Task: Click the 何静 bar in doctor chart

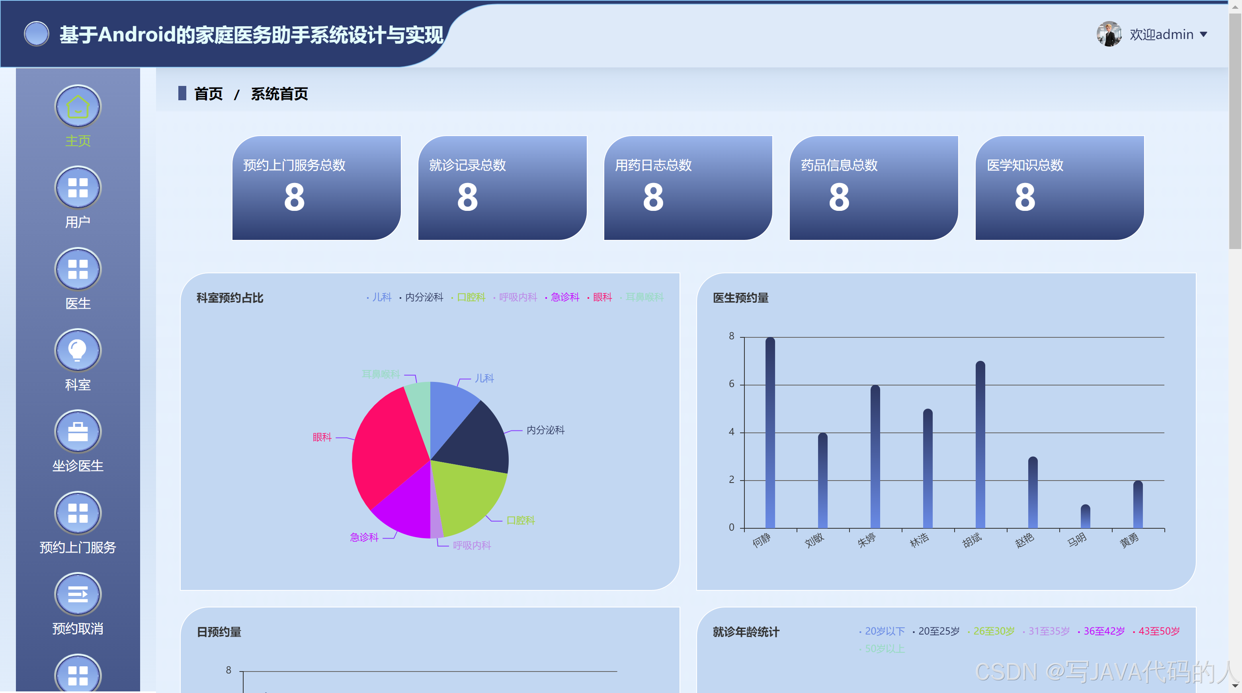Action: pyautogui.click(x=770, y=432)
